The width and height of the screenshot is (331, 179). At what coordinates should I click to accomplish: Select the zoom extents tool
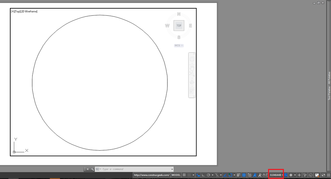pos(192,74)
